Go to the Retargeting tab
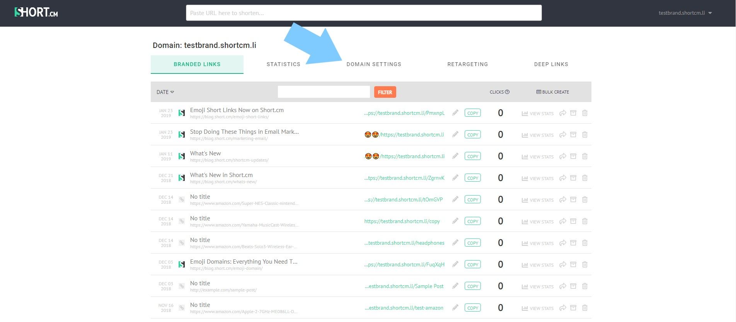Image resolution: width=736 pixels, height=322 pixels. [x=468, y=64]
